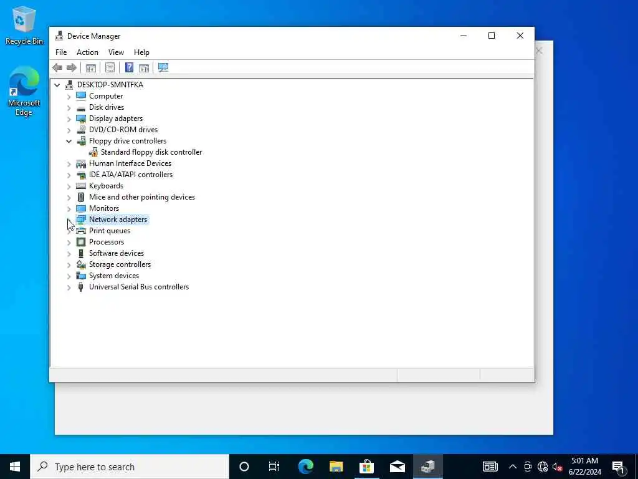Launch Microsoft Edge from the taskbar
The width and height of the screenshot is (638, 479).
(x=305, y=467)
